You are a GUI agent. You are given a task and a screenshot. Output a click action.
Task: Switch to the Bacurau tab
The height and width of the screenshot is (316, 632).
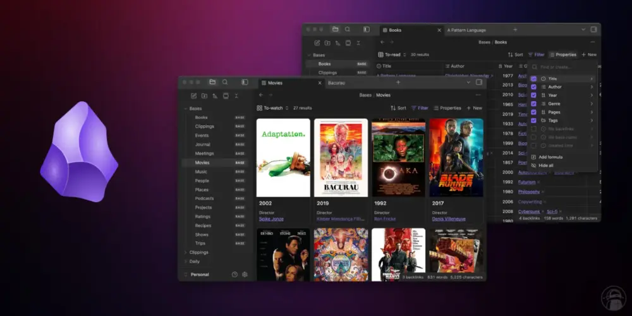pos(337,83)
